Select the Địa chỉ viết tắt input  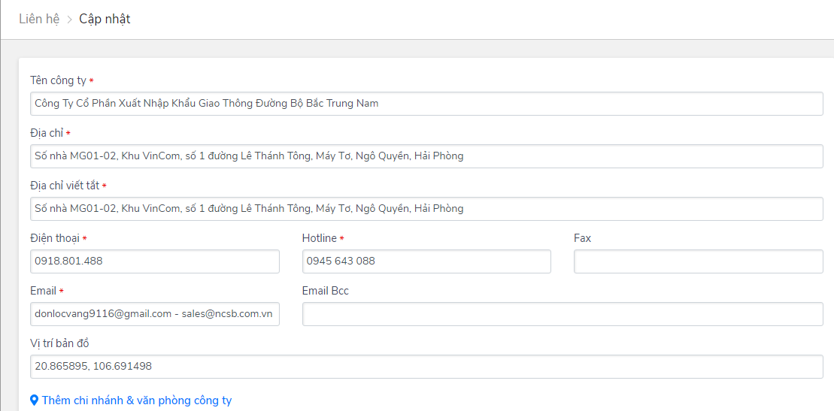click(426, 209)
